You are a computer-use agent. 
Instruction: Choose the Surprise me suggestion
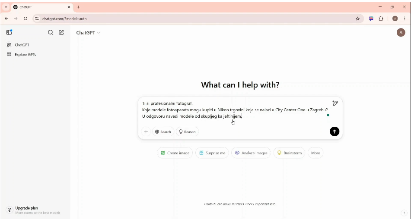pos(212,153)
